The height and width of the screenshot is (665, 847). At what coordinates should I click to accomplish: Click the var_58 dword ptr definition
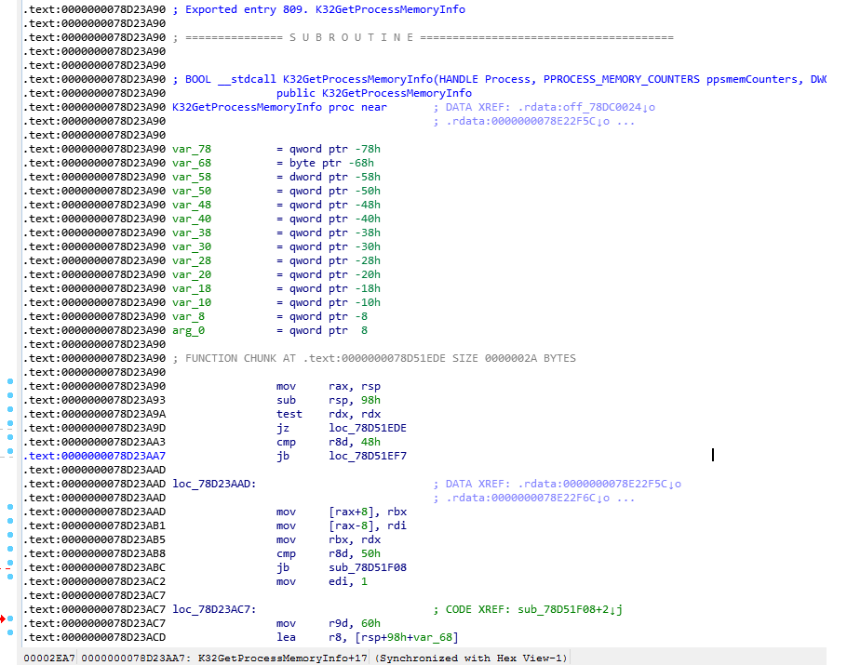pyautogui.click(x=276, y=177)
